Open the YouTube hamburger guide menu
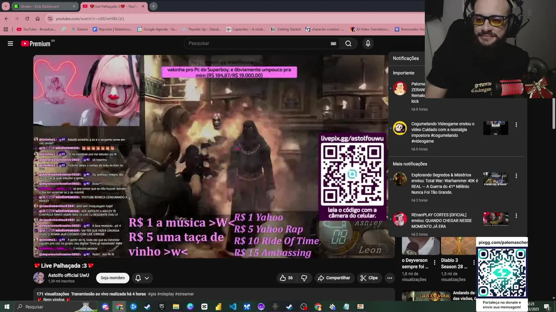The width and height of the screenshot is (556, 312). pyautogui.click(x=10, y=43)
